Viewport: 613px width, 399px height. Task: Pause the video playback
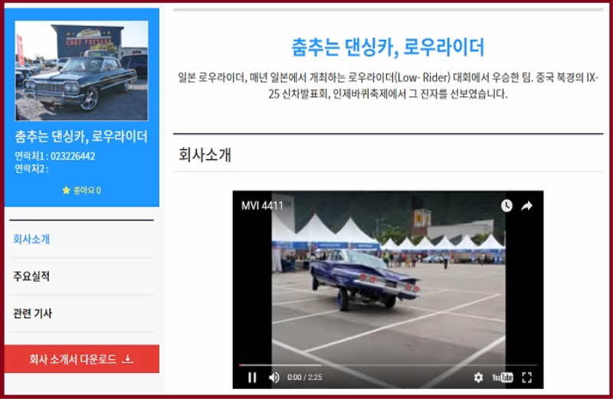click(252, 377)
